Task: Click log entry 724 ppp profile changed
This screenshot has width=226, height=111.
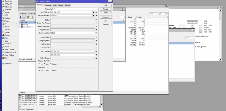Action: pos(60,105)
